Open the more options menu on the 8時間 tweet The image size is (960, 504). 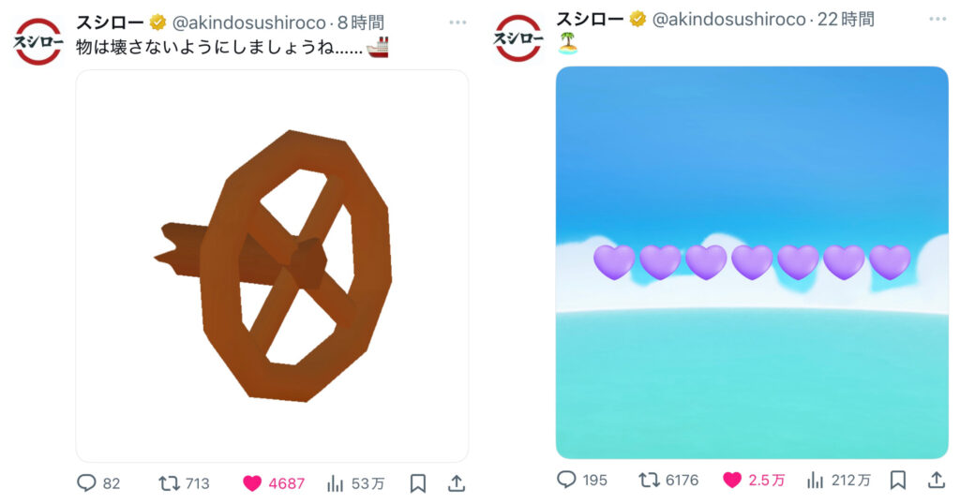point(457,22)
